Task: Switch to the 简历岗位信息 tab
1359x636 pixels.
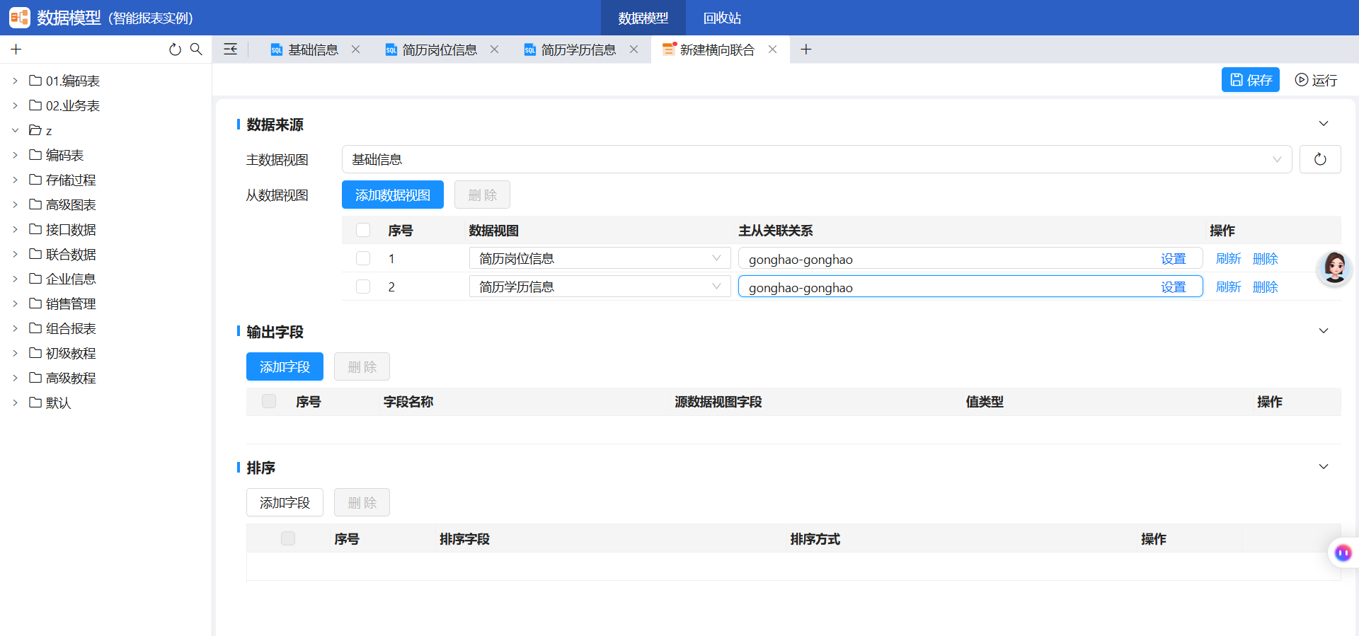Action: tap(440, 50)
